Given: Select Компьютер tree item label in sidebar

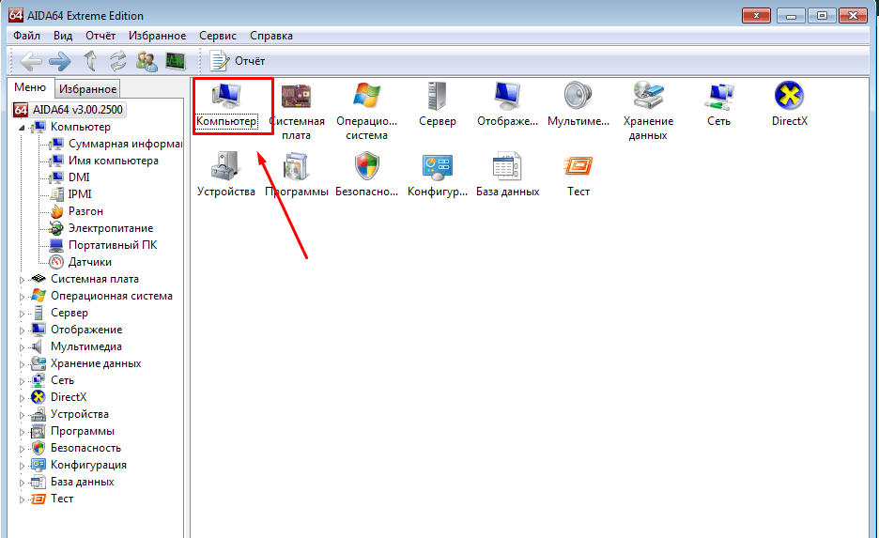Looking at the screenshot, I should click(81, 127).
